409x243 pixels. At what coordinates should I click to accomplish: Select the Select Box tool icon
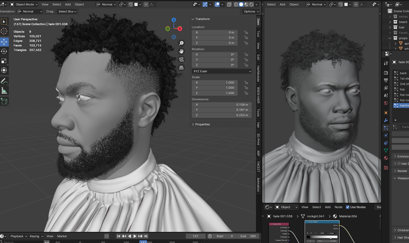click(4, 21)
